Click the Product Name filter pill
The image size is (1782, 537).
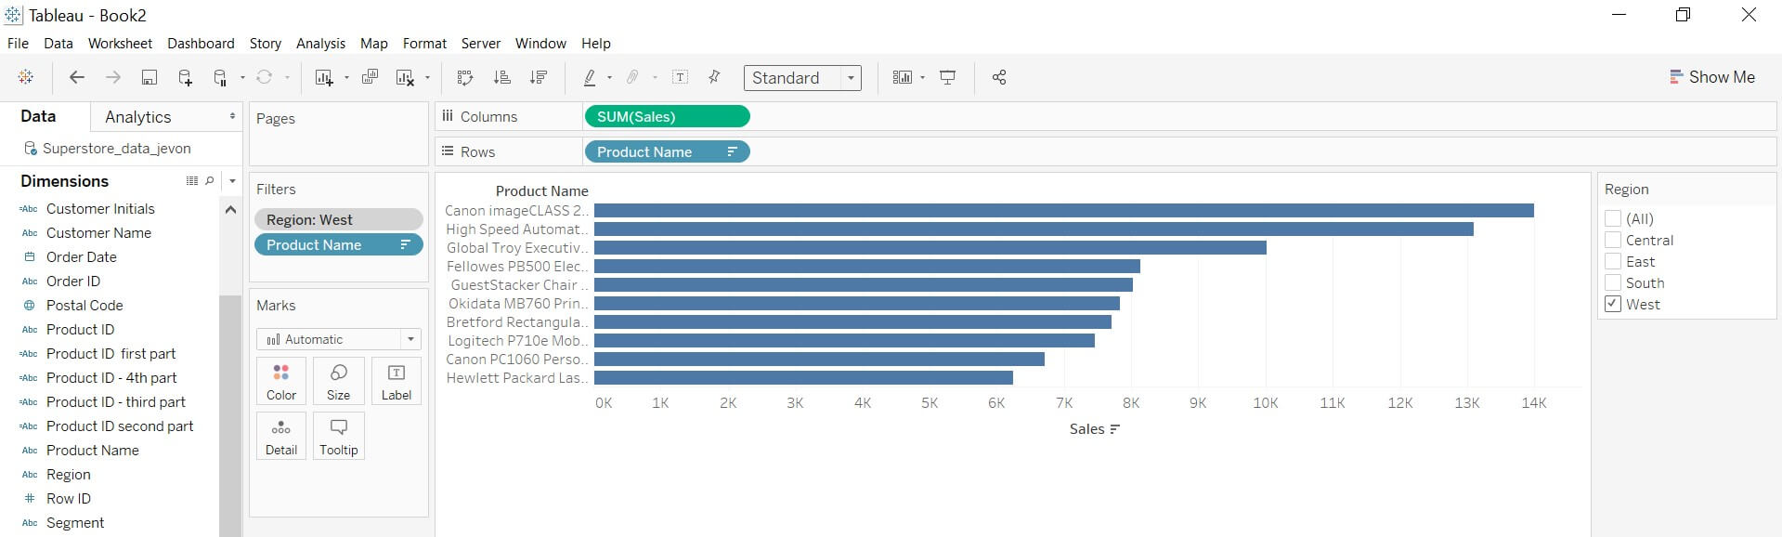[x=338, y=244]
